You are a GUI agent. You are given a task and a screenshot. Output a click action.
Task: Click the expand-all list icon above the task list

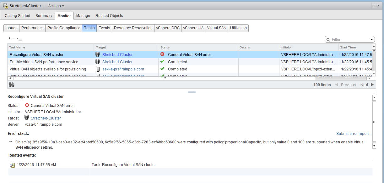tap(19, 39)
